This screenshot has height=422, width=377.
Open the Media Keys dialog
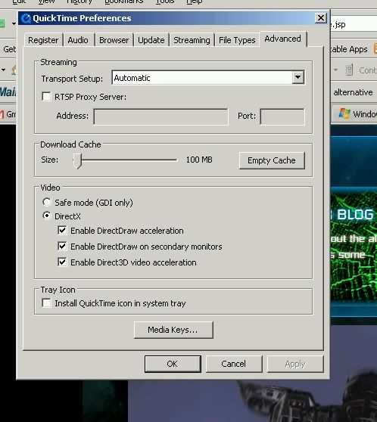pyautogui.click(x=173, y=330)
